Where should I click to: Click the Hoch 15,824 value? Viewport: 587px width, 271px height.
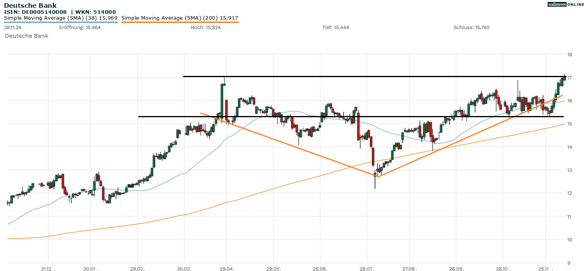tap(205, 28)
